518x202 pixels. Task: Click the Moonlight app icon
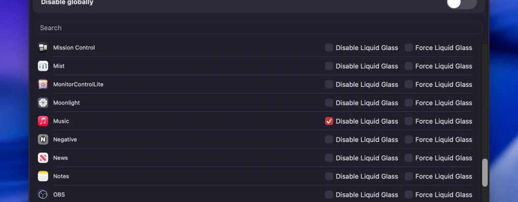pyautogui.click(x=43, y=103)
